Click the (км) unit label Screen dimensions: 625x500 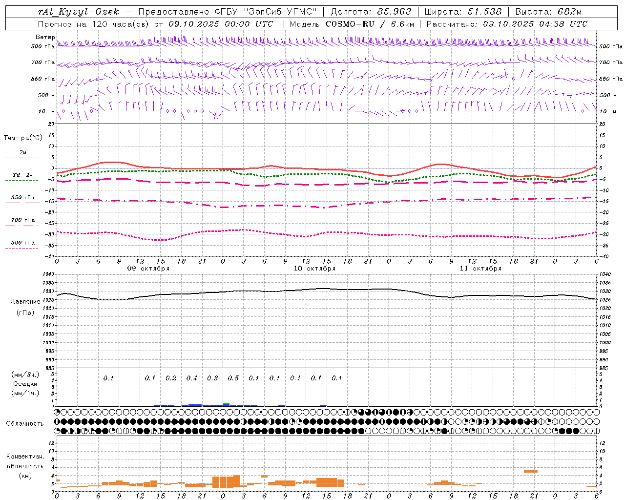[25, 476]
